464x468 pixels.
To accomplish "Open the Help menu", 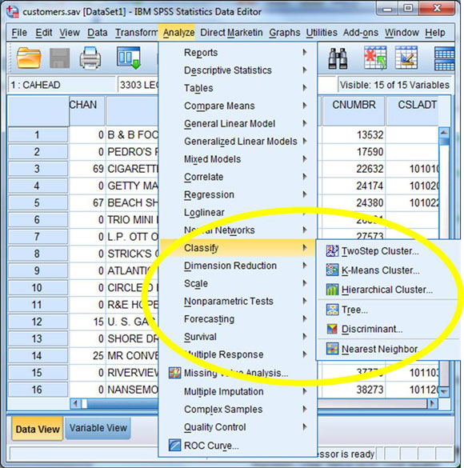I will [435, 33].
